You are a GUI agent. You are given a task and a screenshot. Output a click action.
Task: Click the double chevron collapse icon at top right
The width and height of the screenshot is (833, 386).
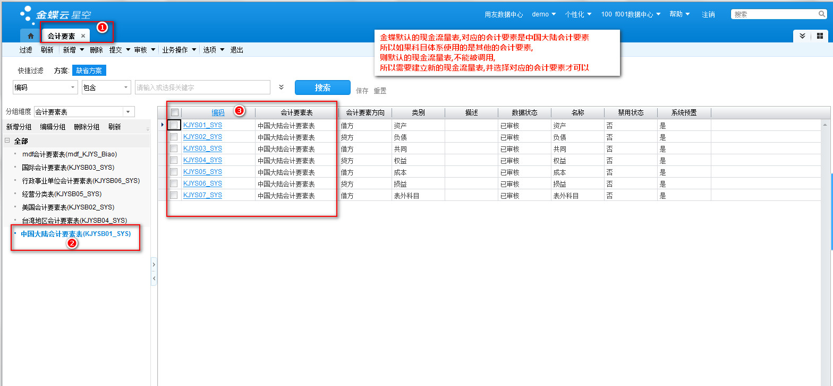[x=802, y=36]
